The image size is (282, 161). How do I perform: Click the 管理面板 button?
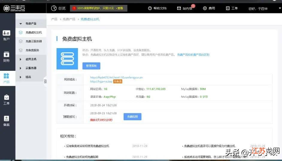[91, 66]
